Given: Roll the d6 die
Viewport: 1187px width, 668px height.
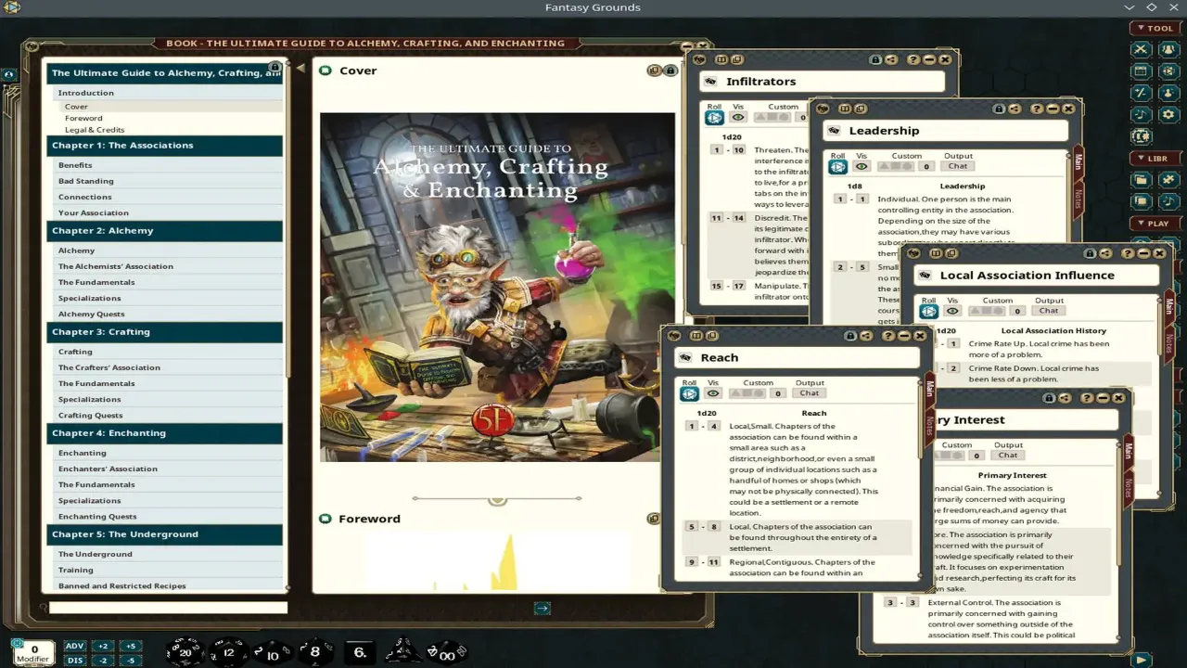Looking at the screenshot, I should click(x=360, y=652).
